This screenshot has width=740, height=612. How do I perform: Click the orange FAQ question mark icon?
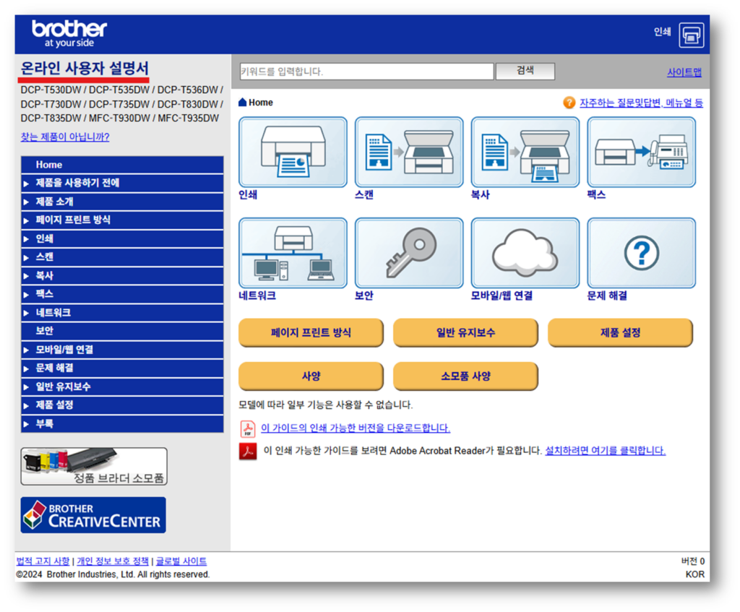569,103
